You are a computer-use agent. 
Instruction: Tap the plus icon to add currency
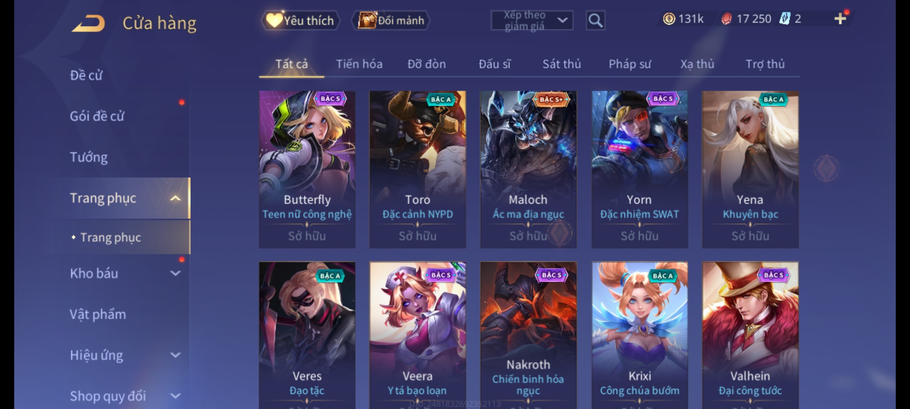[840, 19]
